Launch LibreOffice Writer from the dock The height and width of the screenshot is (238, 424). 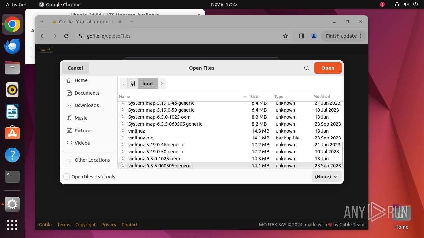(12, 111)
